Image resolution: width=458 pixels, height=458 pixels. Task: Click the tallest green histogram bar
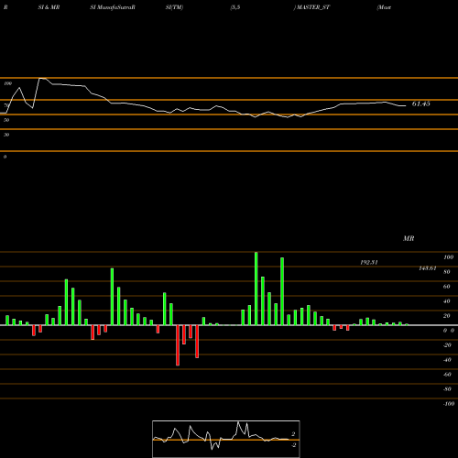pyautogui.click(x=256, y=289)
